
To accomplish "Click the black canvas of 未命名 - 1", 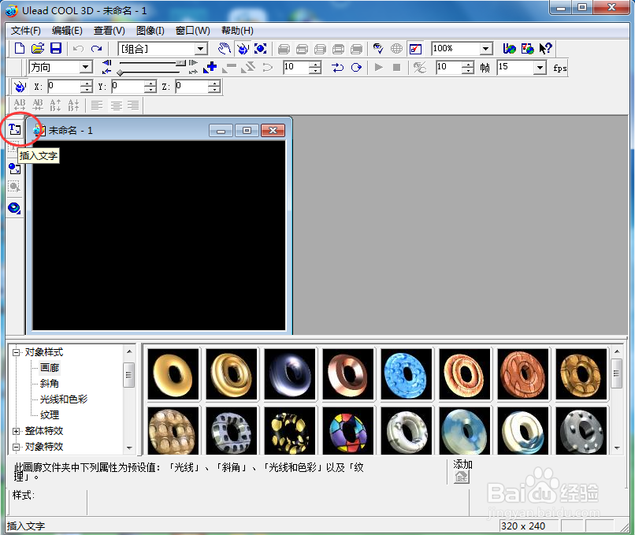I will 159,236.
